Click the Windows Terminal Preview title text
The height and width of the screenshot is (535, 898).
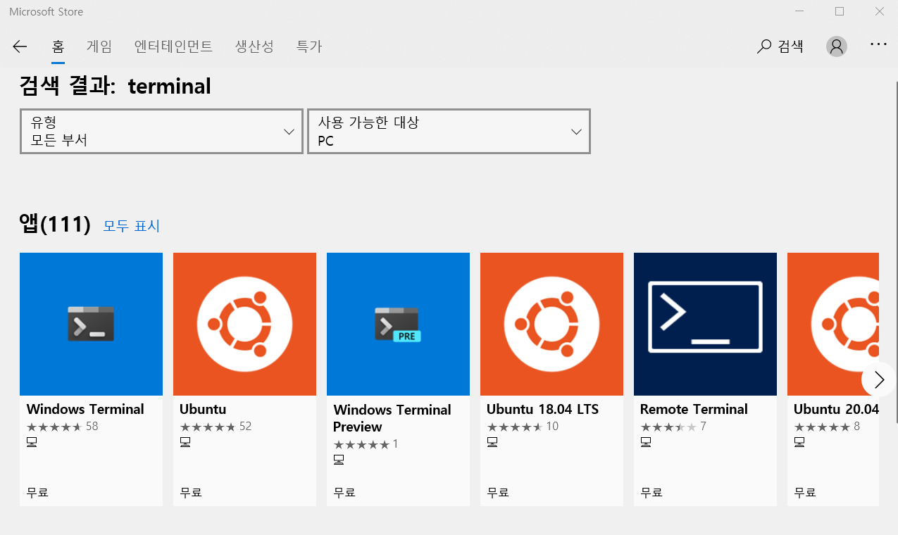392,418
